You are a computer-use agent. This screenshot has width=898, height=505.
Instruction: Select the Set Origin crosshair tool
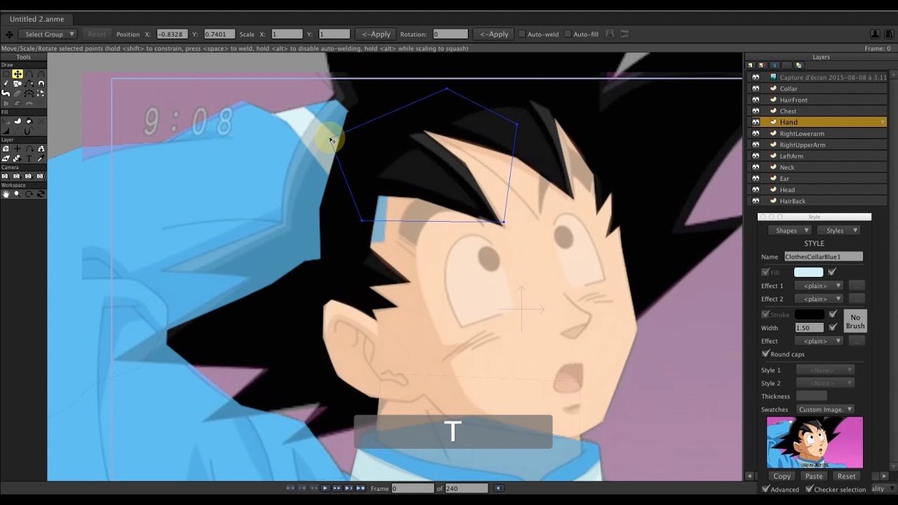coord(18,149)
